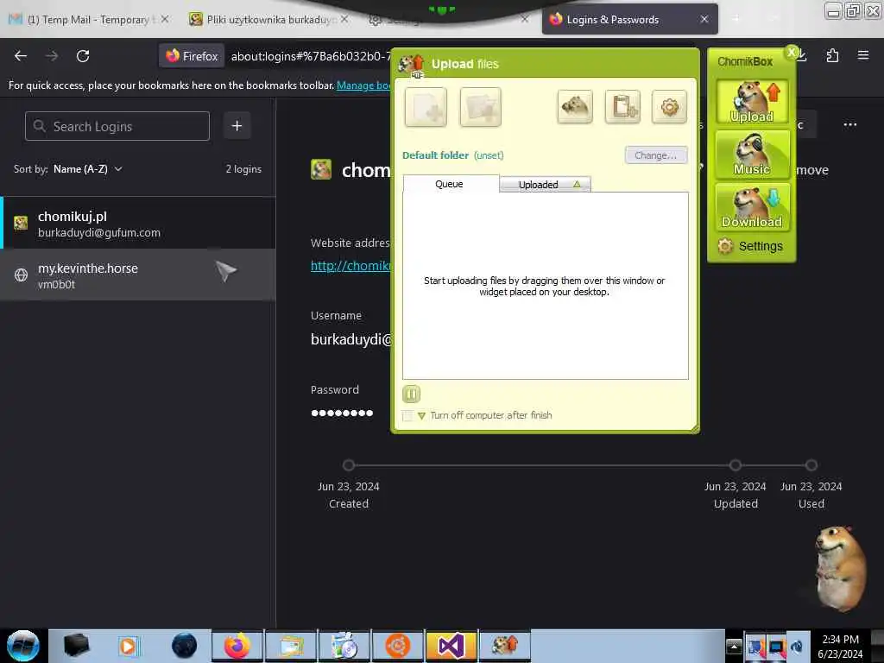Image resolution: width=884 pixels, height=663 pixels.
Task: Show hidden system tray icons
Action: [734, 647]
